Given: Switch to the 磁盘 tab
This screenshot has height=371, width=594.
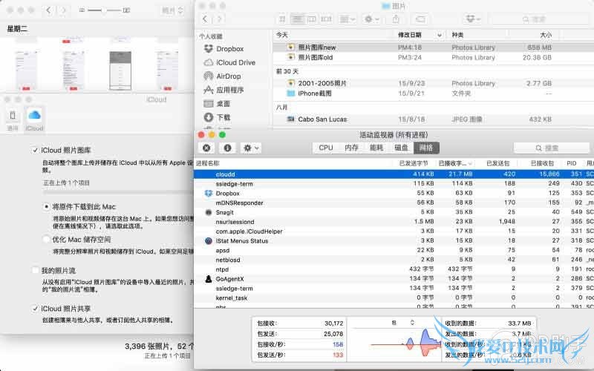Looking at the screenshot, I should tap(401, 148).
